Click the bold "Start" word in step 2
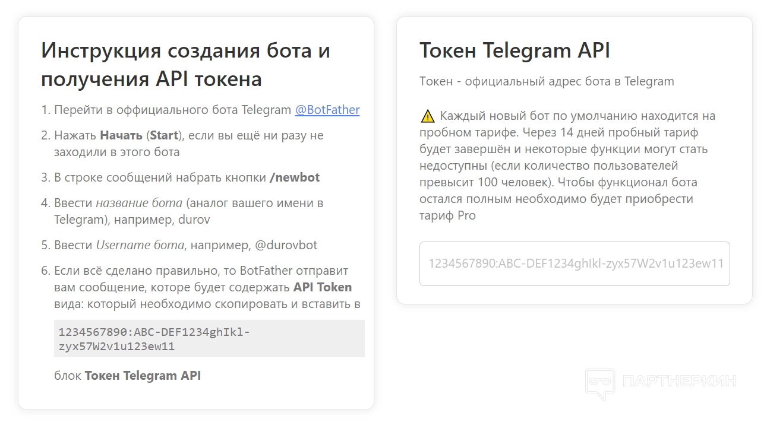Viewport: 767px width, 432px height. pyautogui.click(x=164, y=135)
